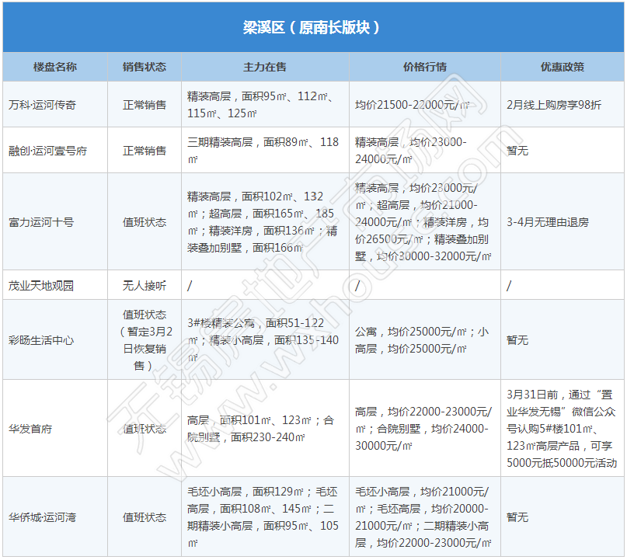Click the 楼盘名称 column header
The image size is (627, 560).
(x=55, y=67)
